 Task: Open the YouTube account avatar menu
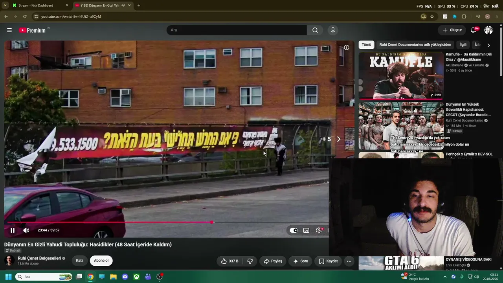click(x=488, y=30)
